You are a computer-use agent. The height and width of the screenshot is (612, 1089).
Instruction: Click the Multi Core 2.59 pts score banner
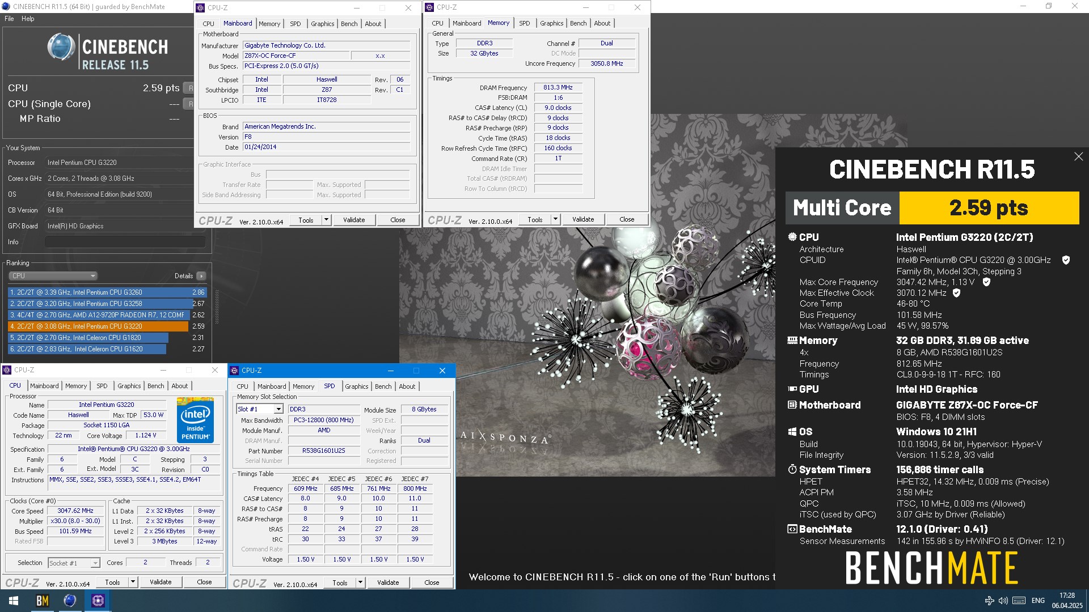coord(932,208)
